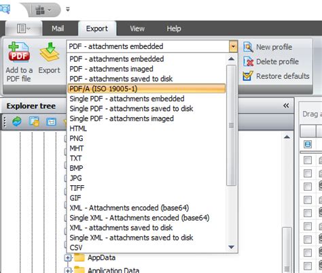Select PDF/A (ISO 19005-1) profile

146,89
